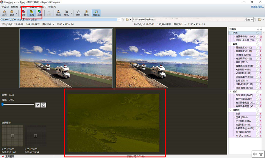Select the left timg.jpg image pane
265x158 pixels.
[x=66, y=58]
